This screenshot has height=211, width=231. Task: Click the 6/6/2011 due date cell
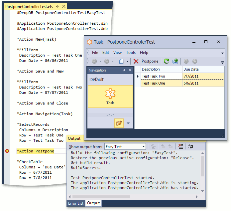pyautogui.click(x=203, y=83)
